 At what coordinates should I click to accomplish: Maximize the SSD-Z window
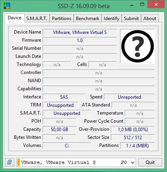point(142,5)
